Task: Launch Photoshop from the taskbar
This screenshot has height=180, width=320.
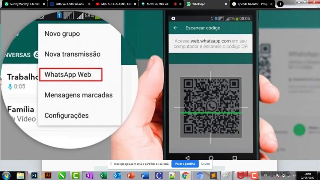Action: pyautogui.click(x=34, y=175)
